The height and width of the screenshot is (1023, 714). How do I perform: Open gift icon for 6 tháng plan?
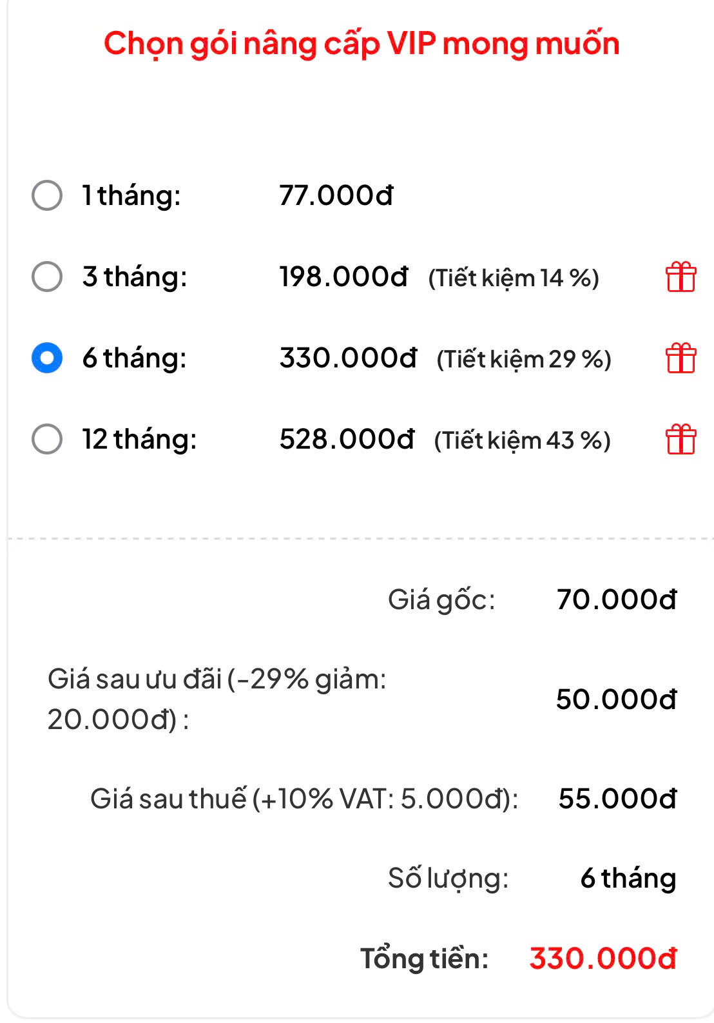click(x=680, y=358)
